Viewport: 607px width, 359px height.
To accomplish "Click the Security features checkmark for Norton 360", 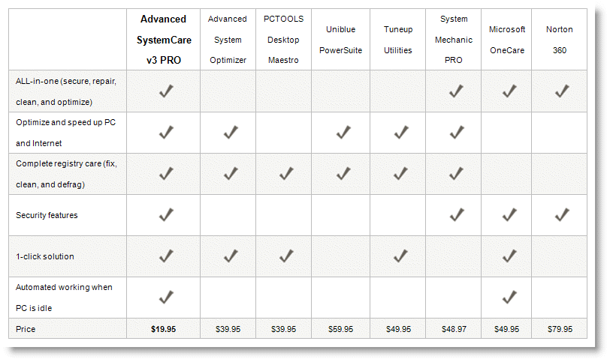I will [x=562, y=215].
